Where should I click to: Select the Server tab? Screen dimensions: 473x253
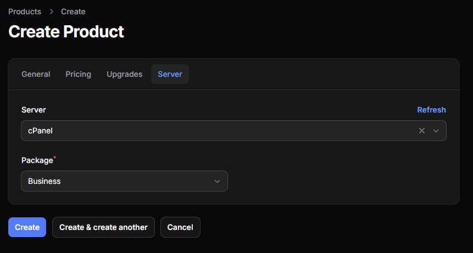[x=170, y=74]
